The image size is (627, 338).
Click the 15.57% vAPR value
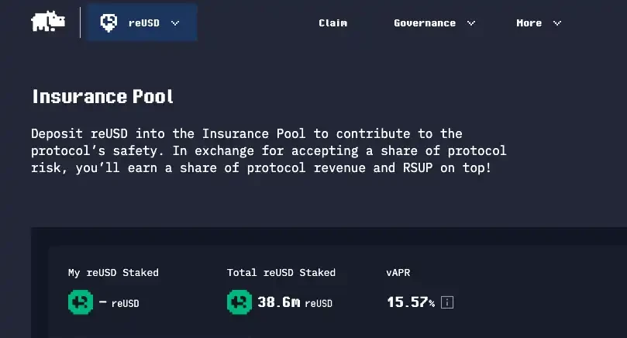pos(410,302)
